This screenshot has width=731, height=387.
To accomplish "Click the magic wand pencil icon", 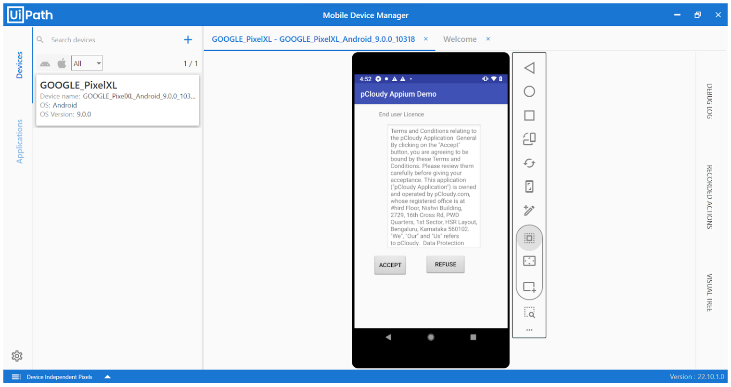I will [529, 210].
